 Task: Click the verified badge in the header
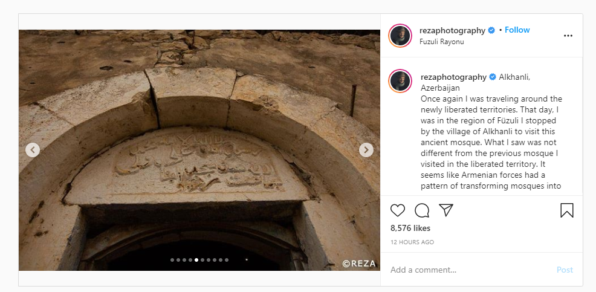tap(491, 30)
